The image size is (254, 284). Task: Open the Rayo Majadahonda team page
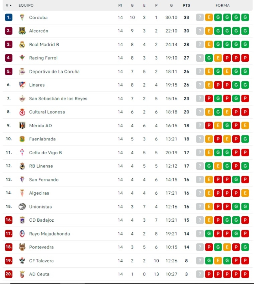coord(49,234)
